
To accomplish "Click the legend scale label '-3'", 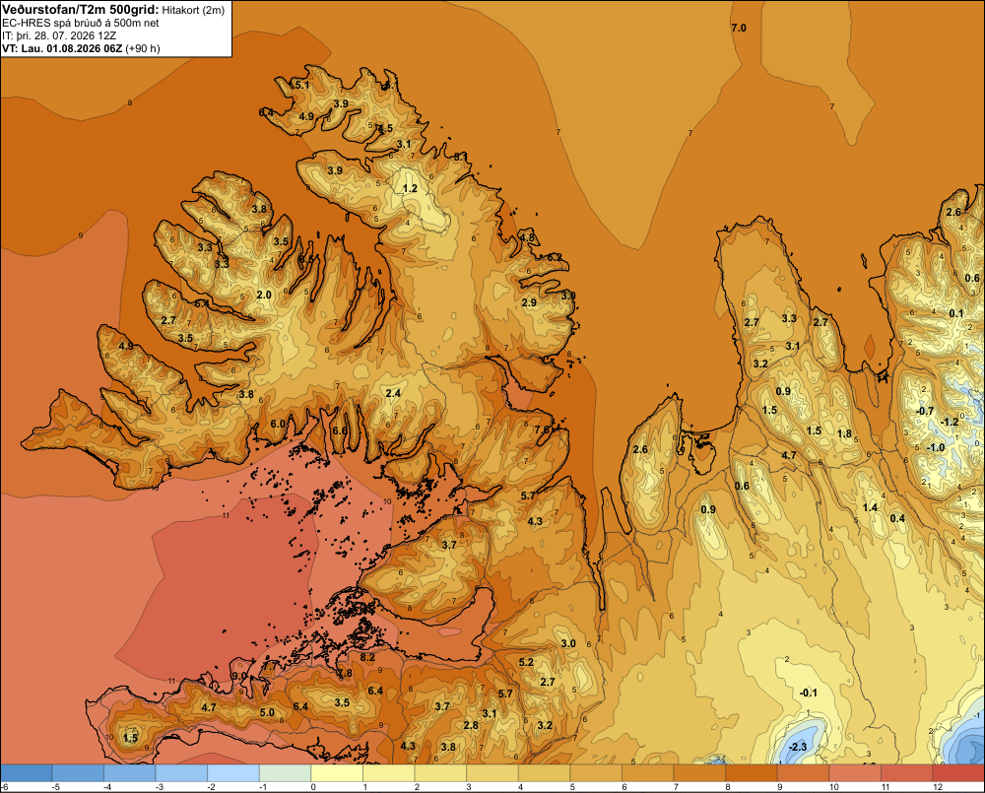I will pyautogui.click(x=160, y=787).
